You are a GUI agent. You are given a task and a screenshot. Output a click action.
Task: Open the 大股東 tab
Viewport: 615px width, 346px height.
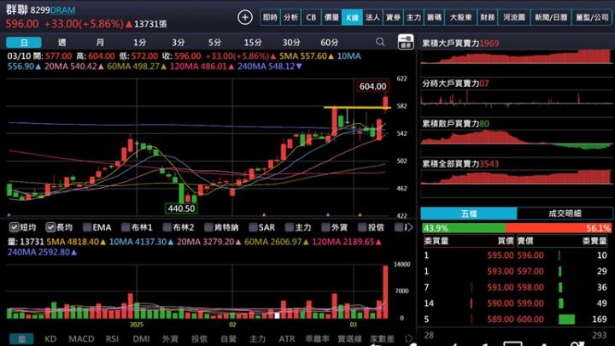click(x=461, y=17)
